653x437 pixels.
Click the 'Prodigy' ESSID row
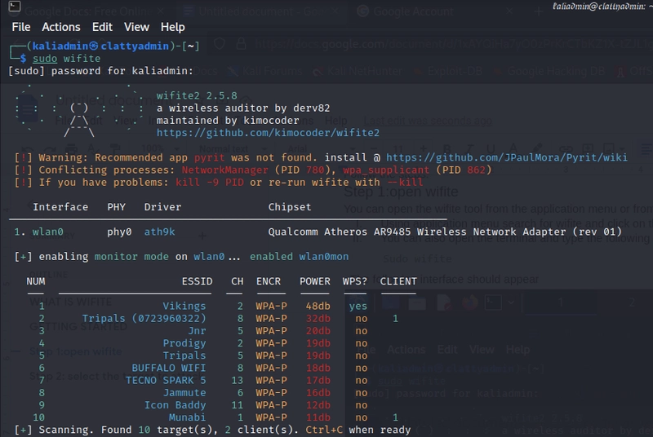pos(184,343)
